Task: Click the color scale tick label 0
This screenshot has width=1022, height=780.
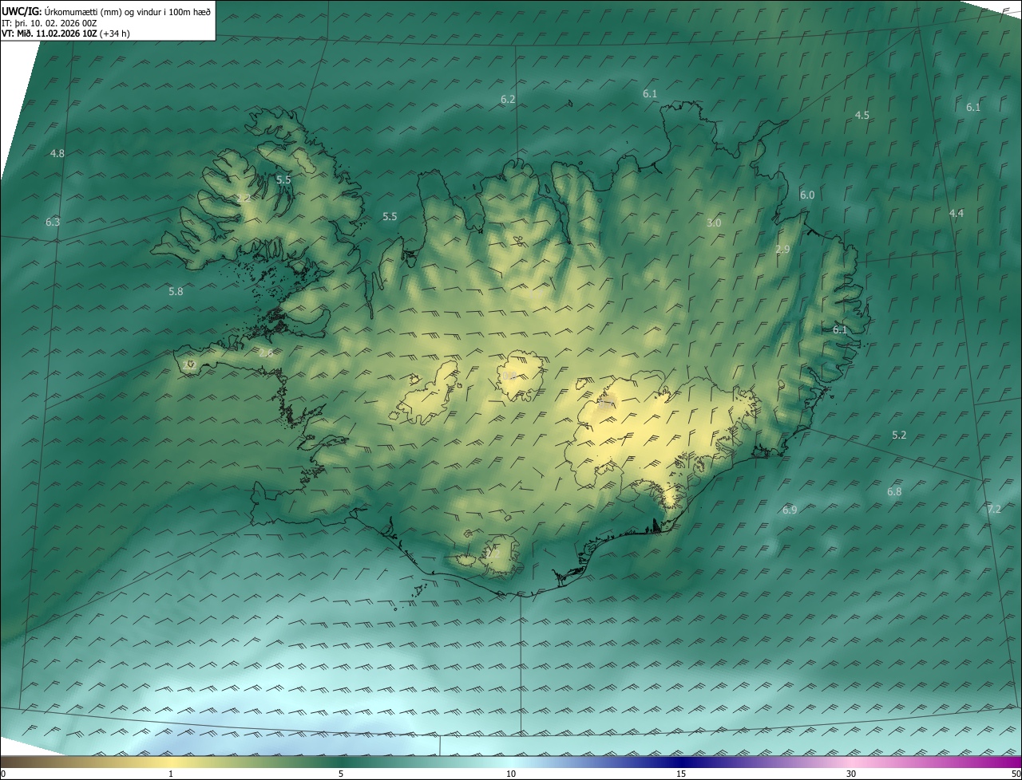Action: coord(3,774)
